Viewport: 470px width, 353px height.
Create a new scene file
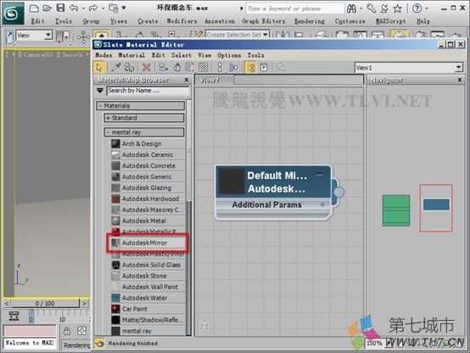pyautogui.click(x=34, y=8)
